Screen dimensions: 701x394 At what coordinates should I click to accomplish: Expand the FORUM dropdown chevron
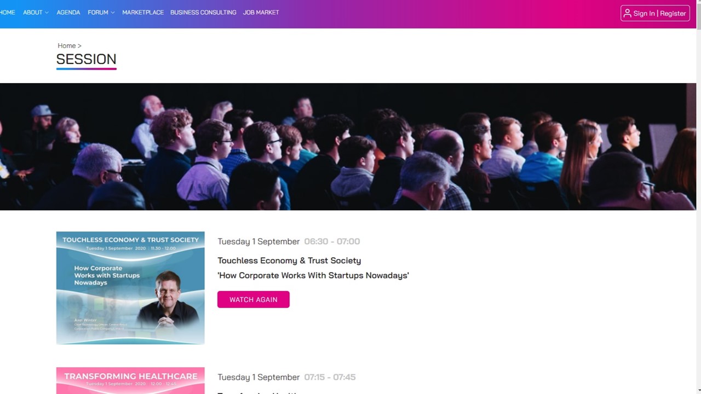click(113, 13)
